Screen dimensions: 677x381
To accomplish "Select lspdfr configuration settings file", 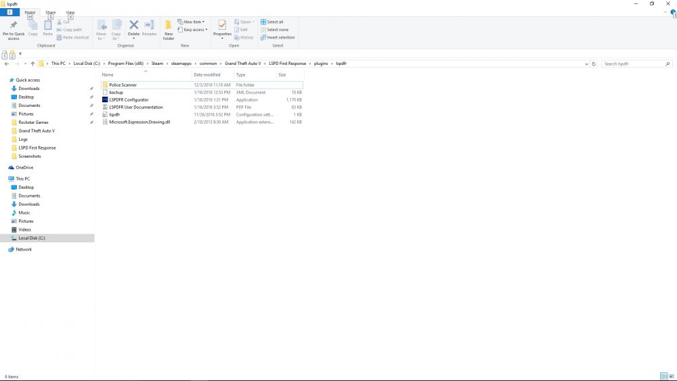I will 202,115.
